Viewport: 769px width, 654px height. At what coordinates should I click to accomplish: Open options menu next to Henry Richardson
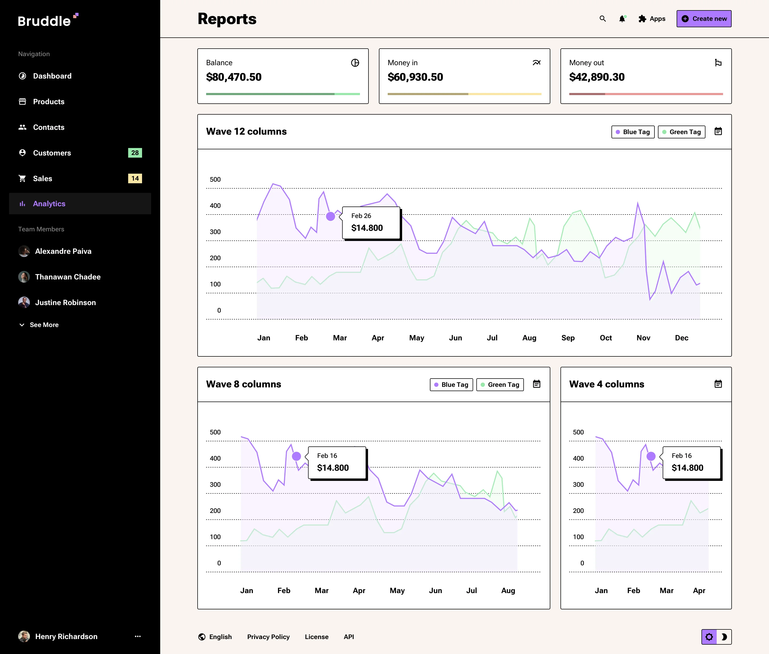click(x=138, y=636)
